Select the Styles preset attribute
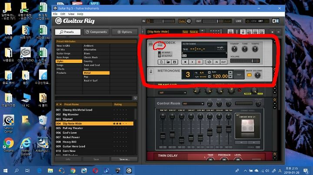This screenshot has height=175, width=313. [69, 61]
